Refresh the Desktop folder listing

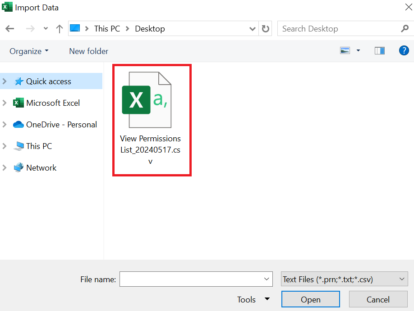pyautogui.click(x=266, y=29)
